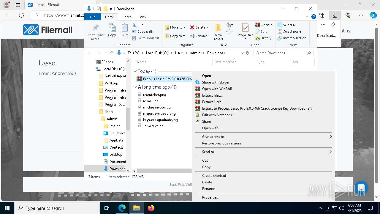Expand the Give access to submenu
The image size is (380, 214).
263,137
